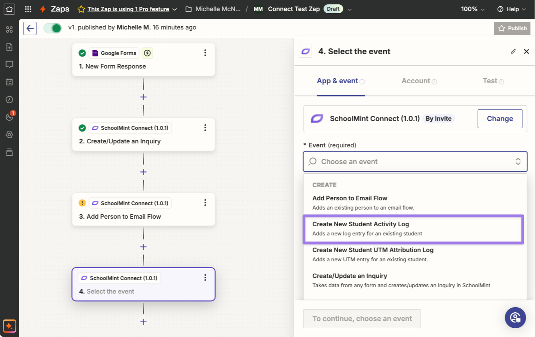Switch to the Account tab
535x337 pixels.
[x=419, y=81]
